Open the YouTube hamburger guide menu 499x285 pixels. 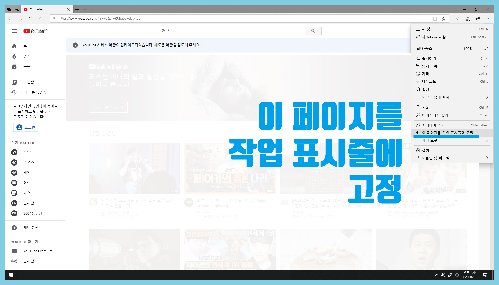pyautogui.click(x=14, y=31)
